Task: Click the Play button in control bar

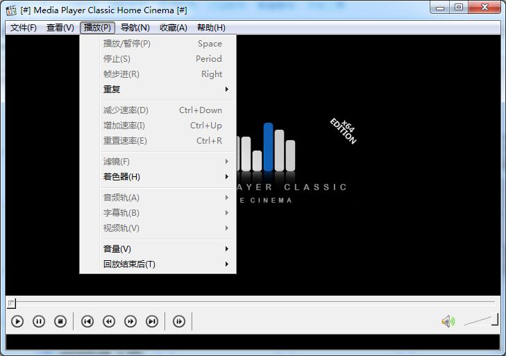Action: tap(17, 321)
